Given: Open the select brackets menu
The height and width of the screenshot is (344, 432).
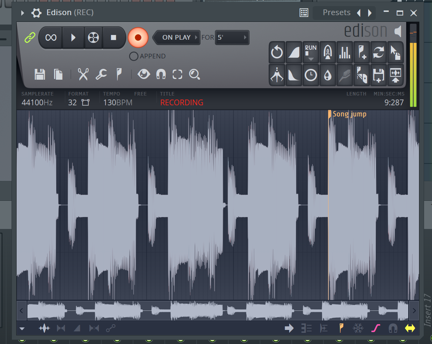Looking at the screenshot, I should click(177, 74).
